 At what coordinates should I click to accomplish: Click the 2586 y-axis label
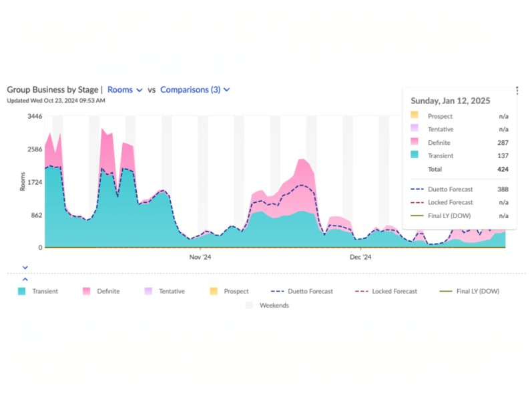click(35, 149)
